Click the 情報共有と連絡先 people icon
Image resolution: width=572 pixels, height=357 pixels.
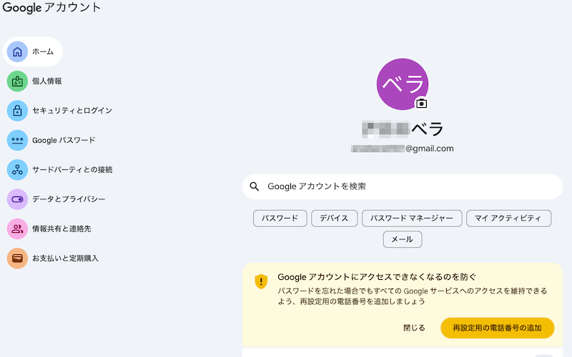click(x=17, y=228)
